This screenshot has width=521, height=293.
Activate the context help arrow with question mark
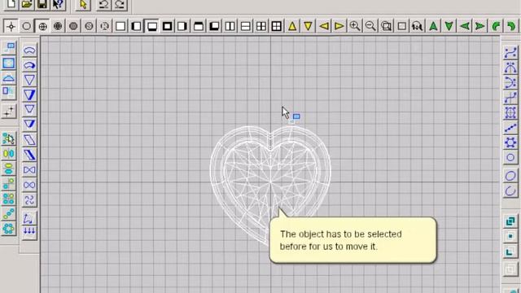tap(58, 4)
